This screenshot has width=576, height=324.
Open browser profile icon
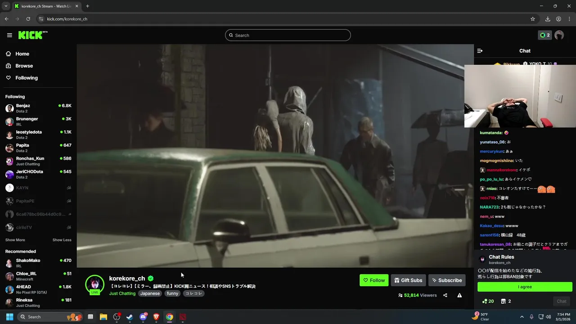click(x=558, y=19)
